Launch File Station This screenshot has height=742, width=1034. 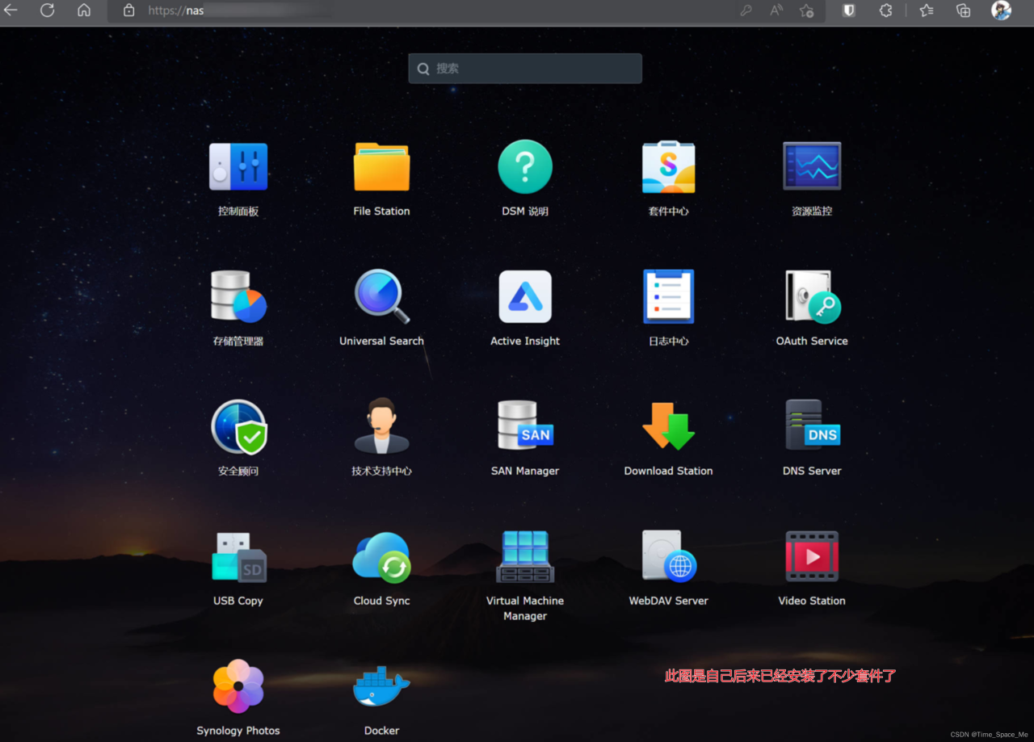click(x=381, y=167)
